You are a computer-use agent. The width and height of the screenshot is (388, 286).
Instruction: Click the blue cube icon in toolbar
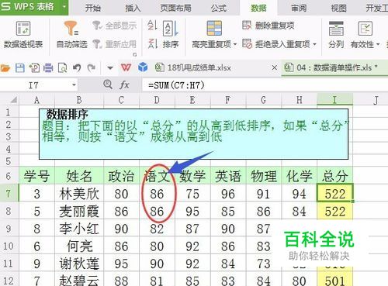coord(143,67)
